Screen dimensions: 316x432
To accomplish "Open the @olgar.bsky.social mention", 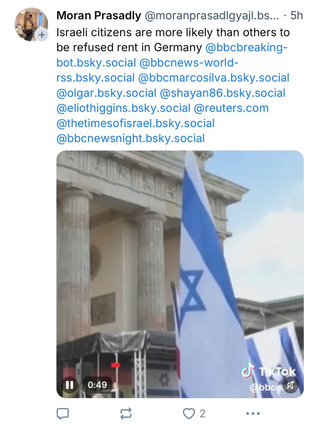I will tap(107, 93).
